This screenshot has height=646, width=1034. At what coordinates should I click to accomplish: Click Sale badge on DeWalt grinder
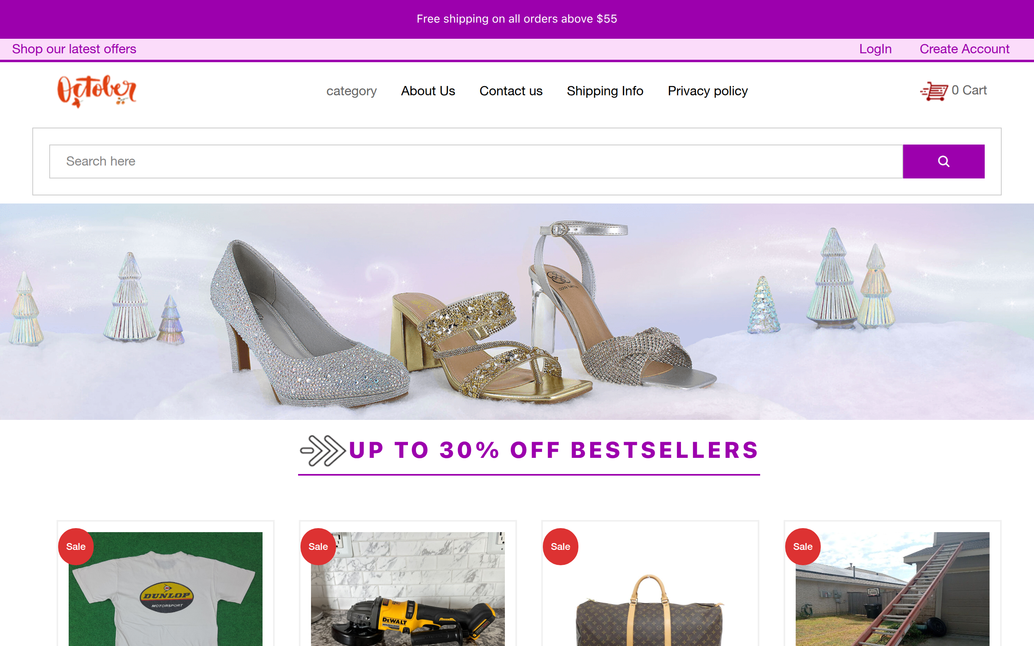tap(318, 546)
